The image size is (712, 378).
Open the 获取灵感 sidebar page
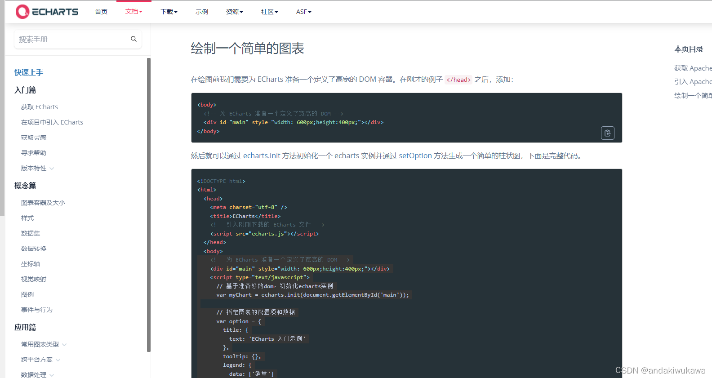coord(34,138)
